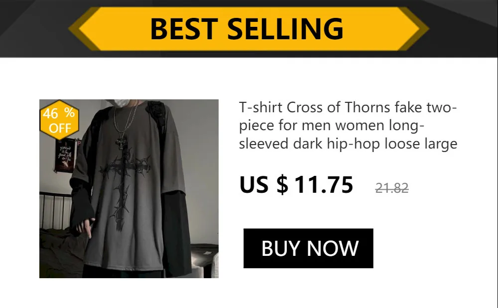This screenshot has height=308, width=498.
Task: Click the wall poster in the product photo
Action: coord(65,155)
